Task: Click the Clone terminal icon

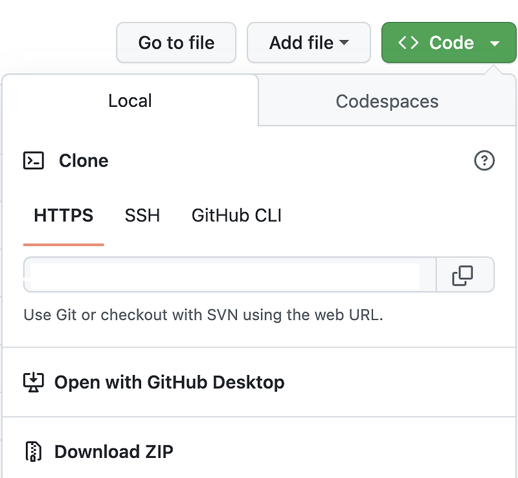Action: (x=33, y=161)
